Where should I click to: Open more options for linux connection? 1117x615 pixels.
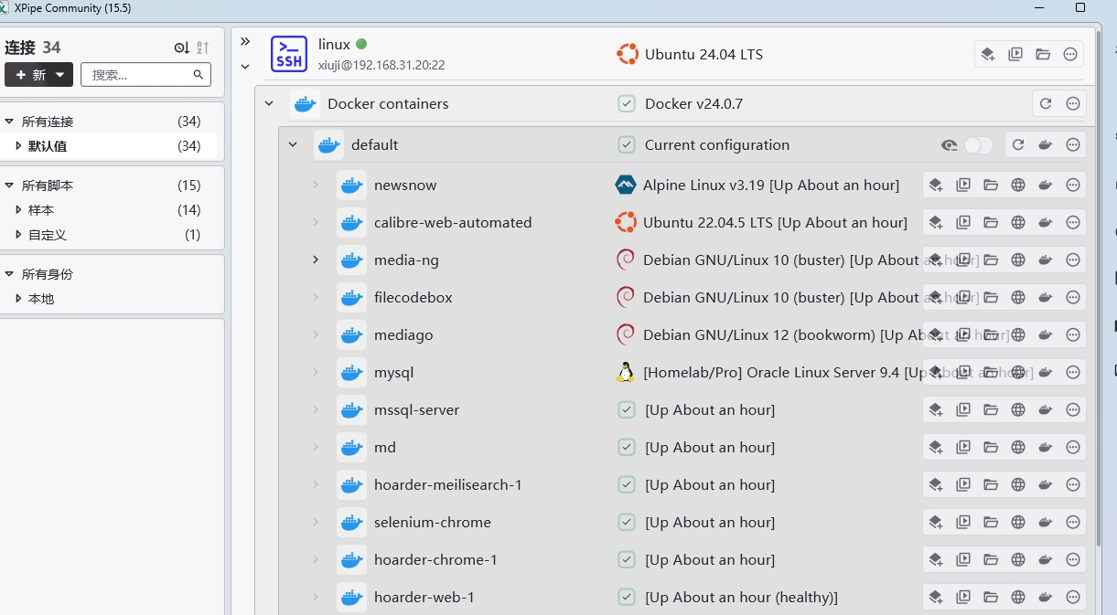1070,54
